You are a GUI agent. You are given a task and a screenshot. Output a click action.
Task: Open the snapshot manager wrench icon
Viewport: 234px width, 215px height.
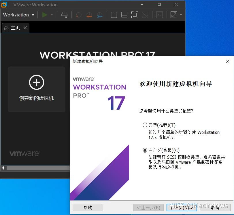tap(99, 15)
